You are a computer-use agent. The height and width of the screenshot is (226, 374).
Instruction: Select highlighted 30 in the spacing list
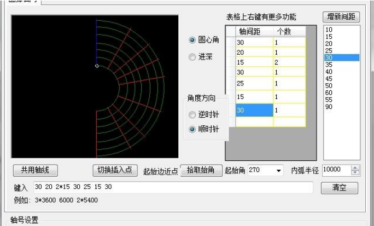point(342,57)
